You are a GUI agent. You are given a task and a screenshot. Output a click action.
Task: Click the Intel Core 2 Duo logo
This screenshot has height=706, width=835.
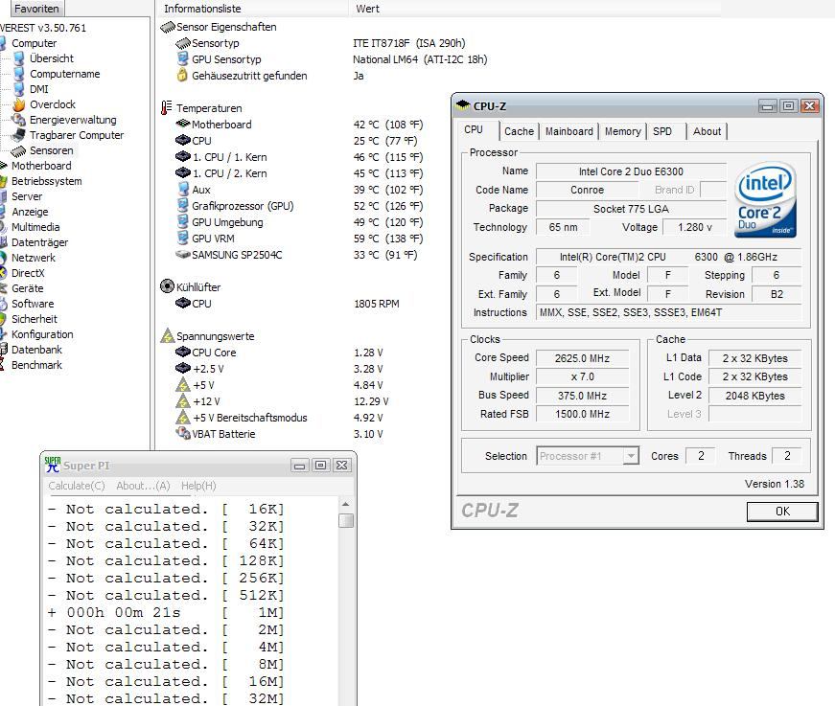766,199
